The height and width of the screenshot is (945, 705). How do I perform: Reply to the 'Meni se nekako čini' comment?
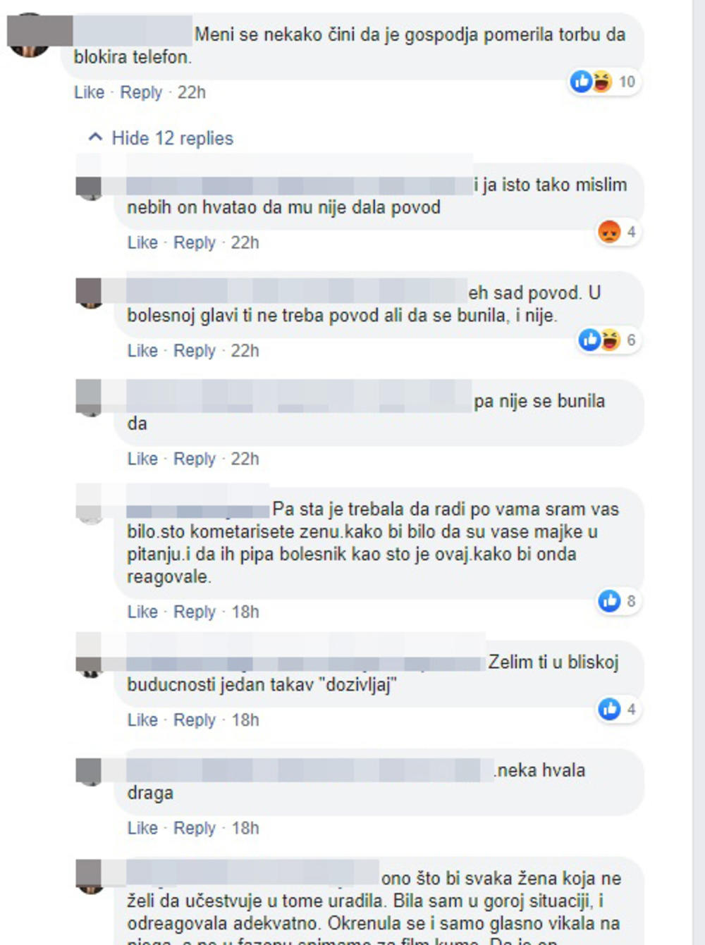click(141, 92)
